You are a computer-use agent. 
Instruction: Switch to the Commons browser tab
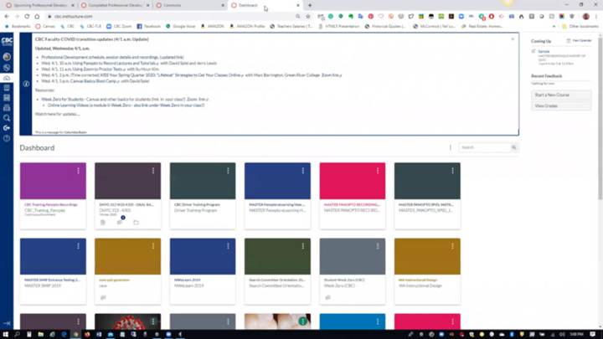click(190, 5)
